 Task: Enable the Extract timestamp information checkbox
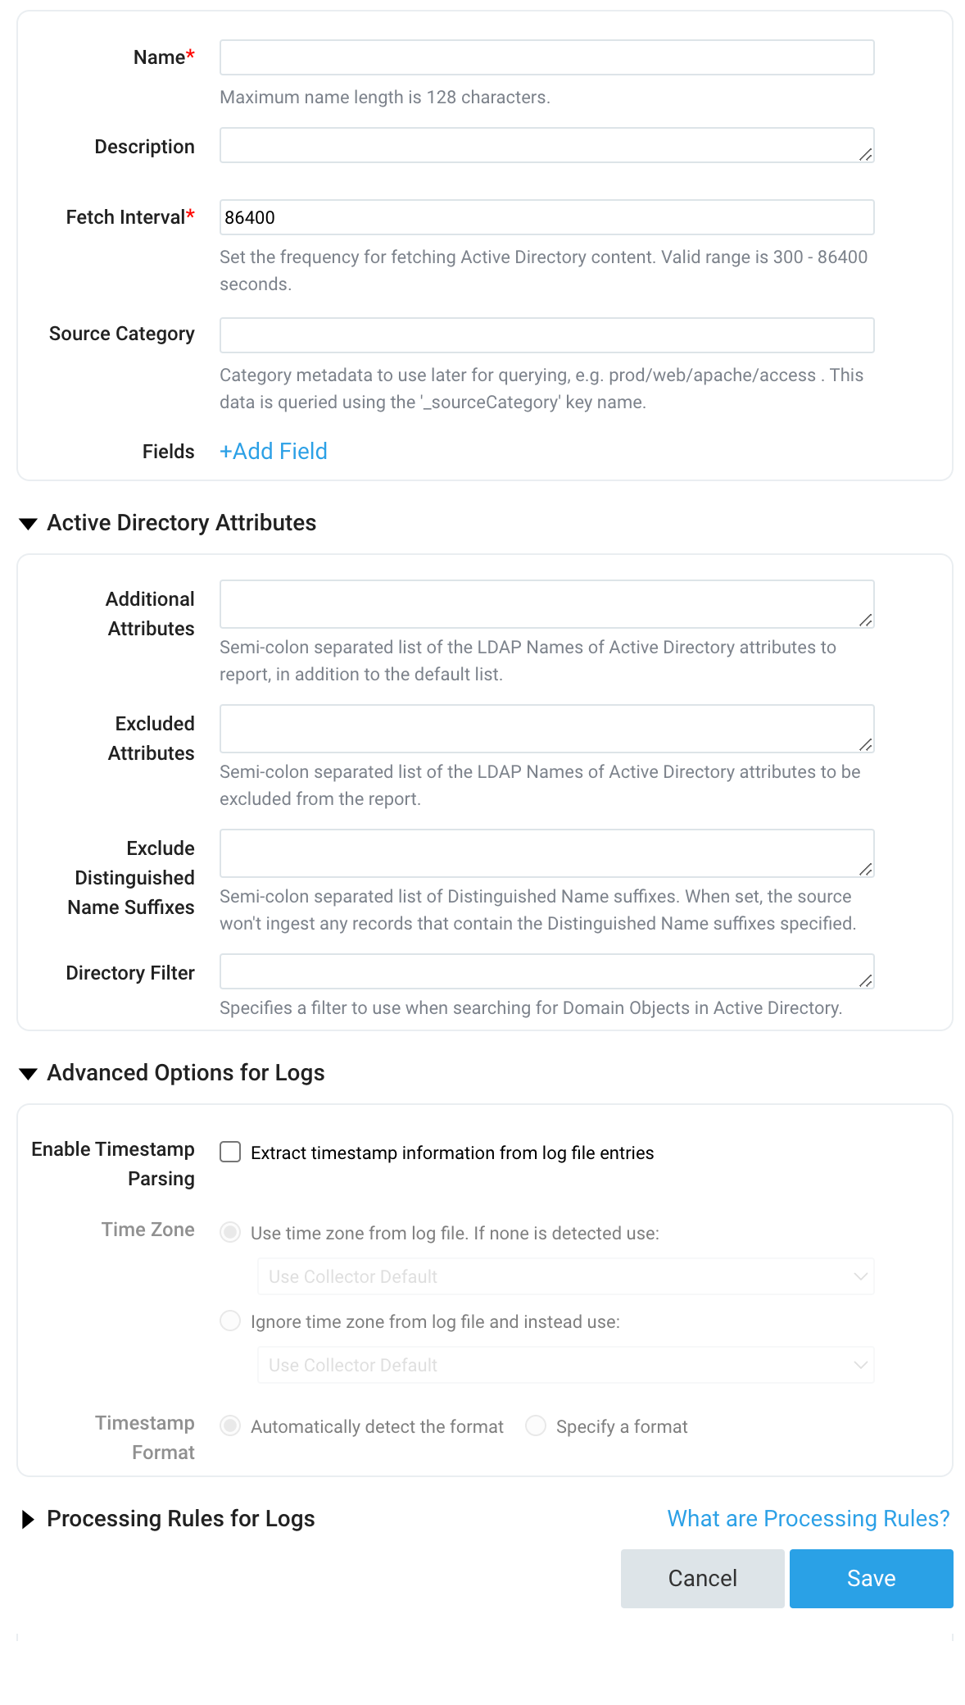pyautogui.click(x=231, y=1153)
